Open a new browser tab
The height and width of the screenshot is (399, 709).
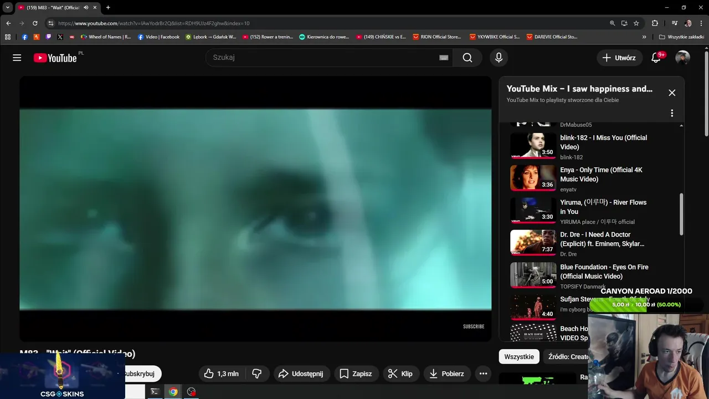(x=108, y=8)
